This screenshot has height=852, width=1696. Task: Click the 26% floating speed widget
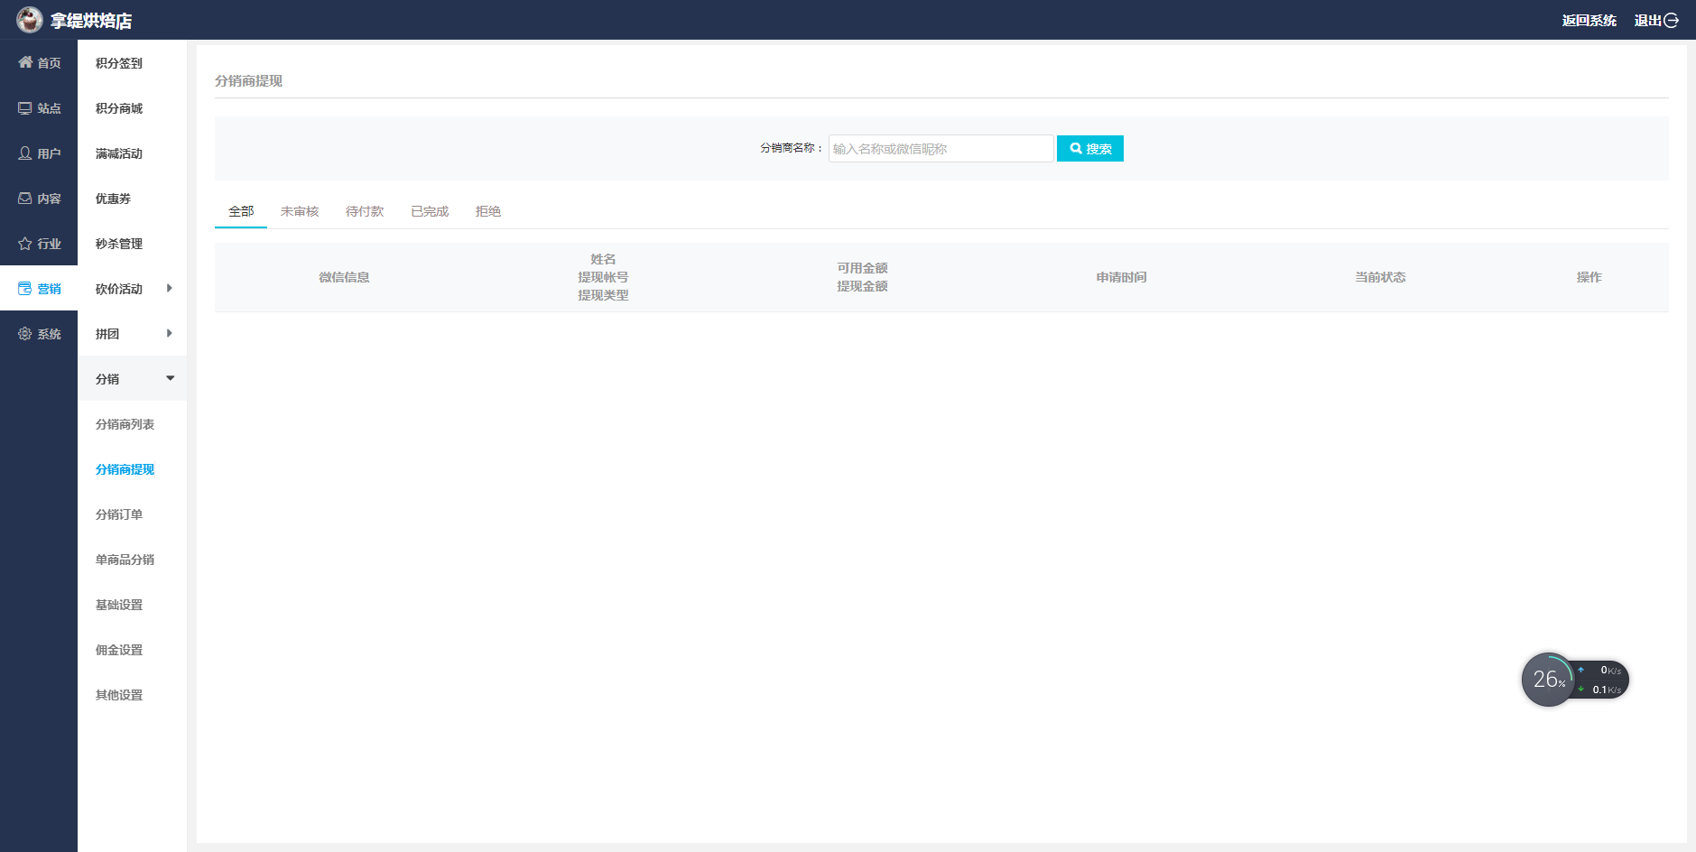pyautogui.click(x=1575, y=680)
